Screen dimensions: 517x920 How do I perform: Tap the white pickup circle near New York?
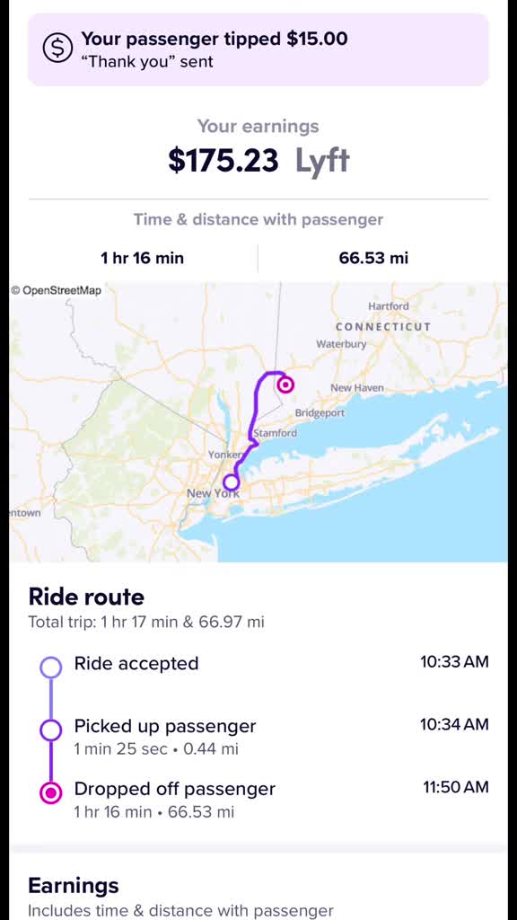tap(232, 482)
